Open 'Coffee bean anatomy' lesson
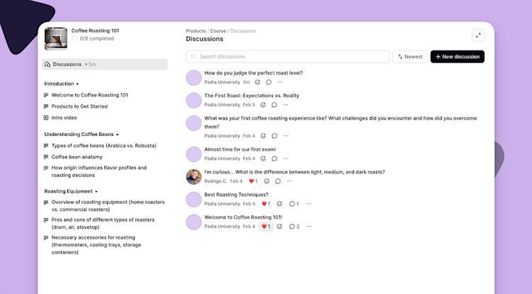The image size is (532, 294). [x=77, y=157]
